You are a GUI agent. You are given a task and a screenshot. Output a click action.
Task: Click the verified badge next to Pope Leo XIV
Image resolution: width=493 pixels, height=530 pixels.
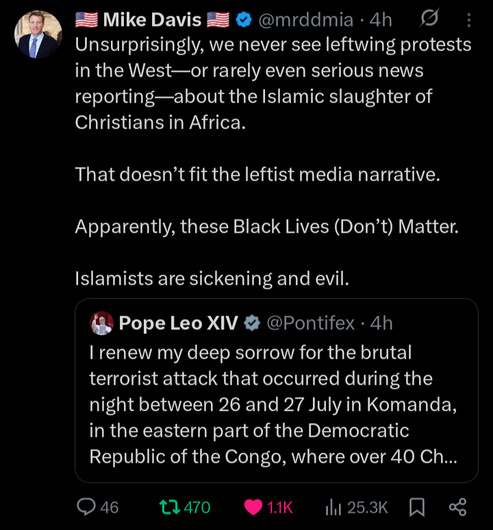coord(251,323)
